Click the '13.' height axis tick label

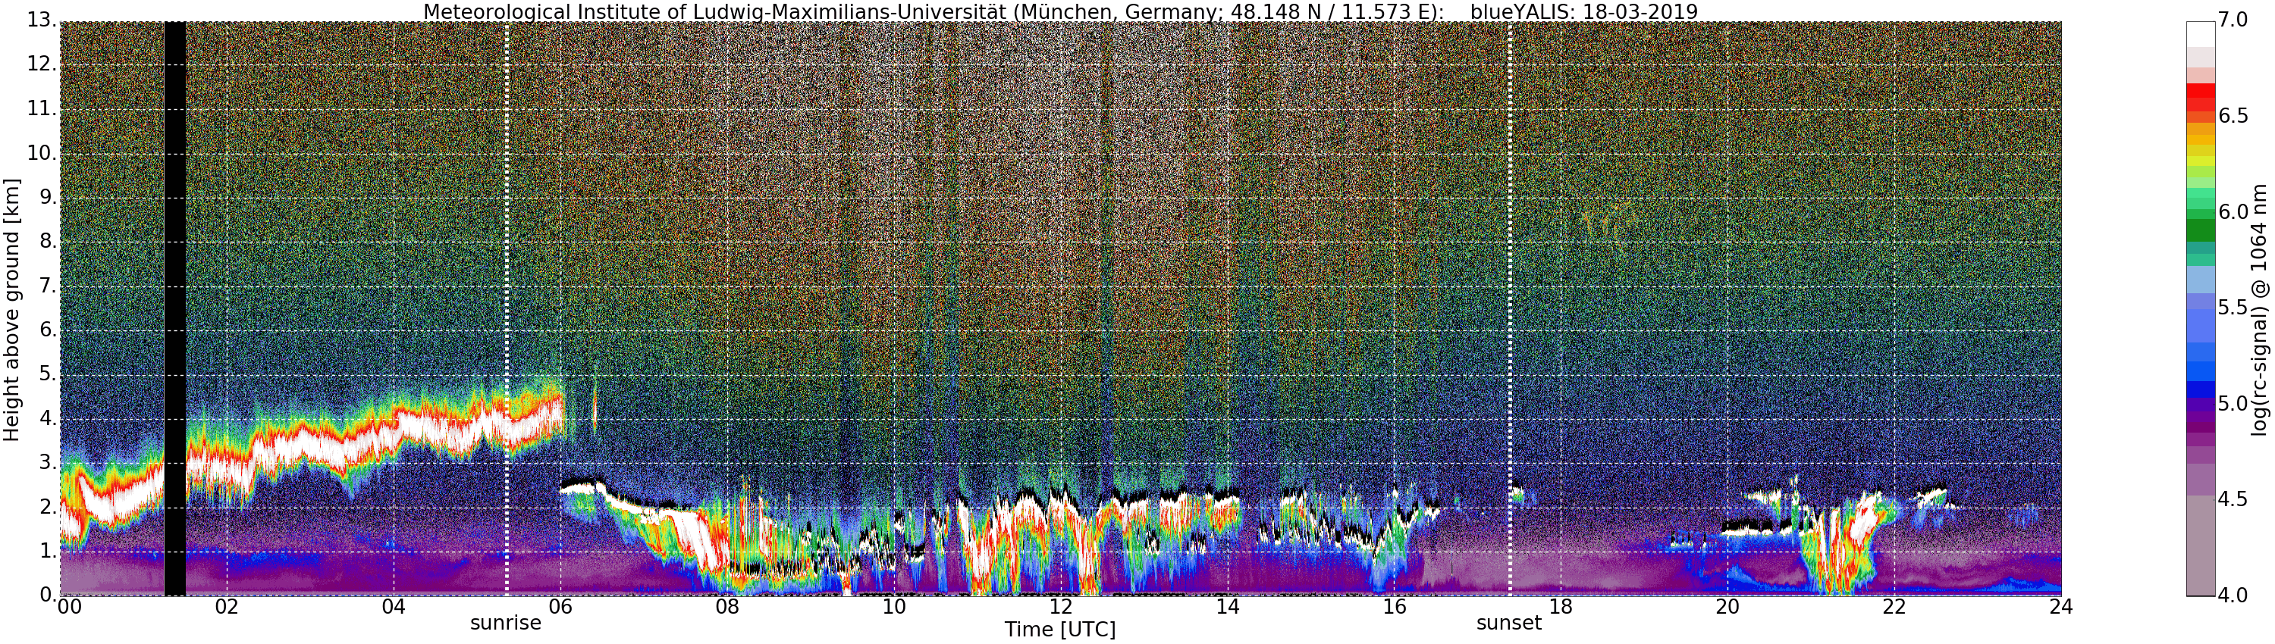coord(41,20)
